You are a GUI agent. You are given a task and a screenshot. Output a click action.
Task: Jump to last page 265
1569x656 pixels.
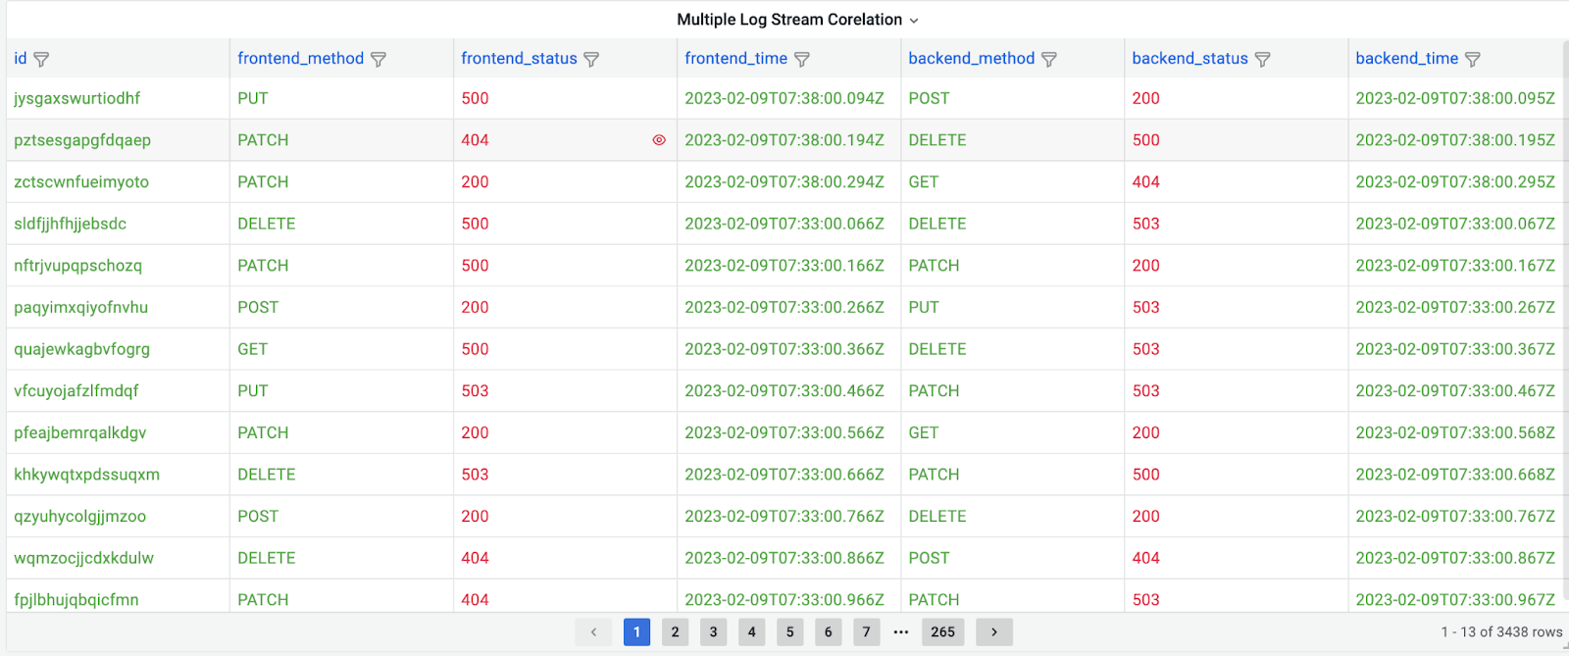(942, 632)
